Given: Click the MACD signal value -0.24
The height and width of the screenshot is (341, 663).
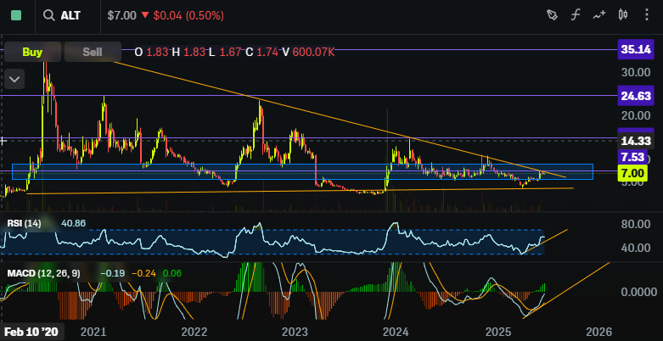Looking at the screenshot, I should pyautogui.click(x=143, y=273).
